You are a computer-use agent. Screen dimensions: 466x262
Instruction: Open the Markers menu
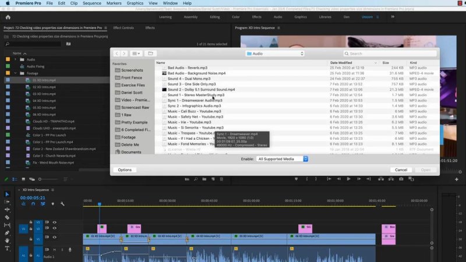click(x=114, y=3)
